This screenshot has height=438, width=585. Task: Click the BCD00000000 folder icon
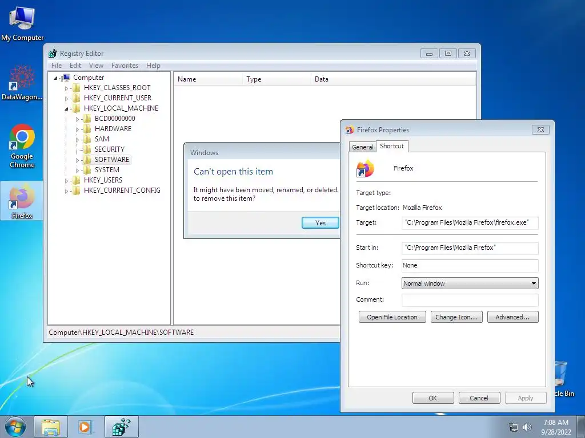[x=87, y=119]
